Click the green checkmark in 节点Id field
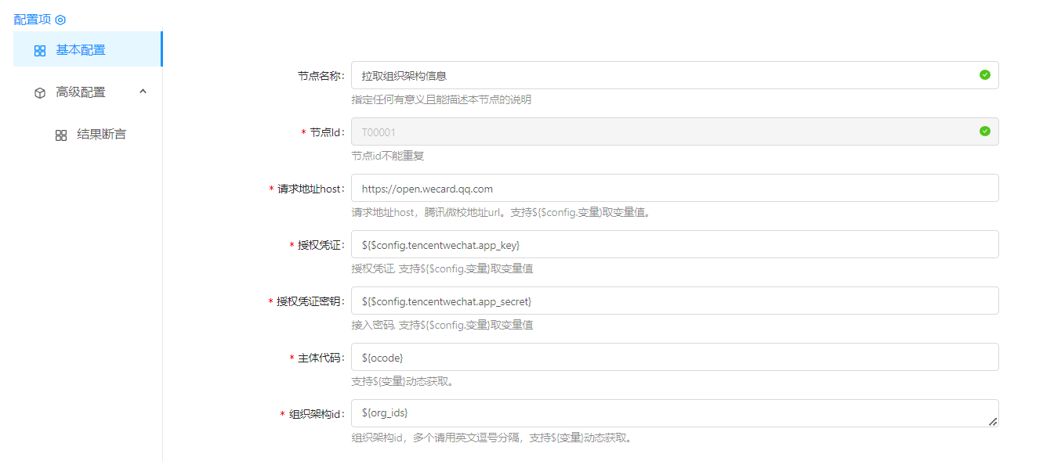This screenshot has height=461, width=1054. [x=985, y=131]
